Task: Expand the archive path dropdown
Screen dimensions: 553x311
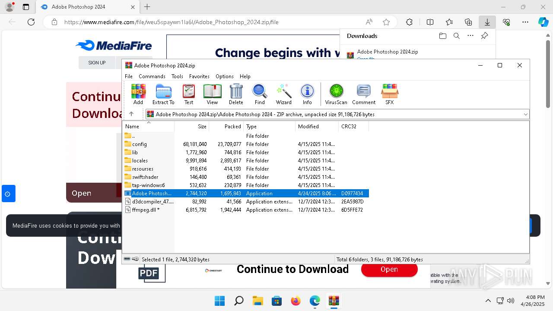Action: click(525, 114)
